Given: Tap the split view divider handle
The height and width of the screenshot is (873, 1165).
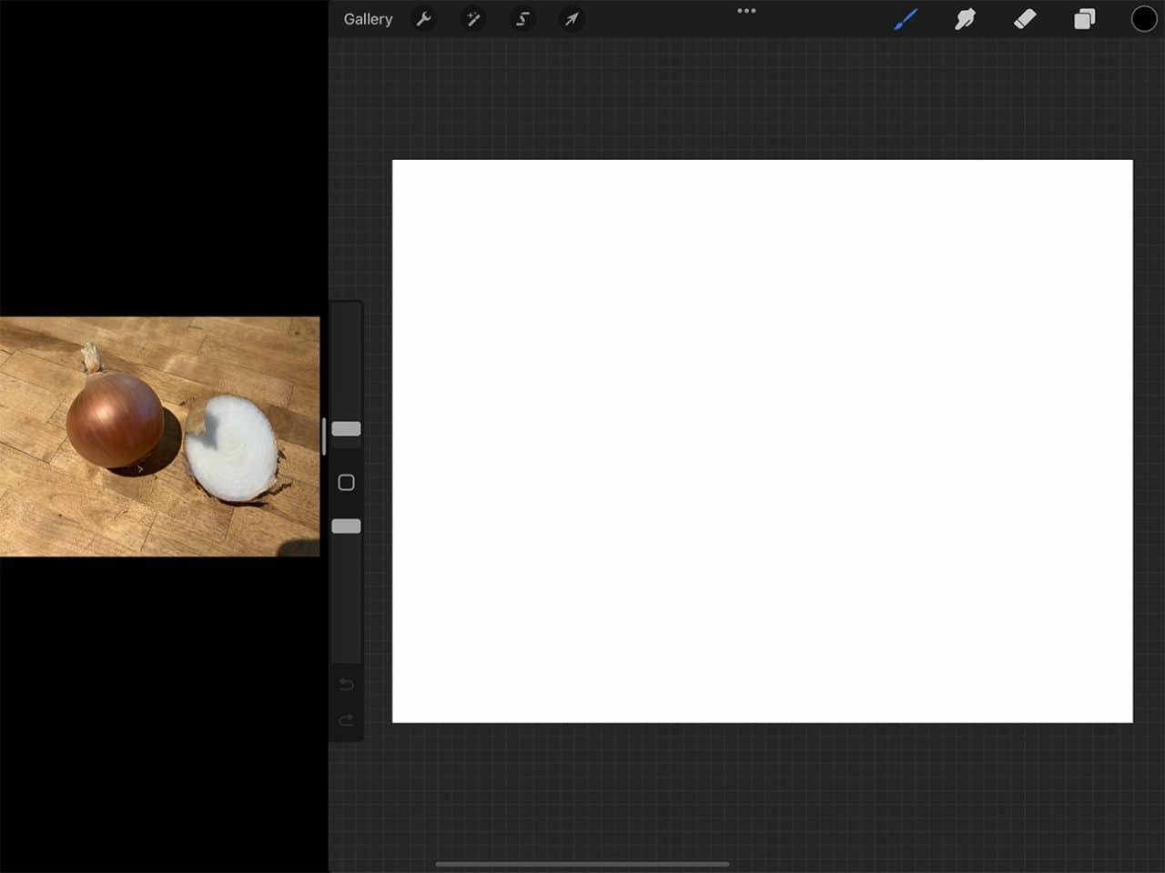Looking at the screenshot, I should pyautogui.click(x=324, y=436).
